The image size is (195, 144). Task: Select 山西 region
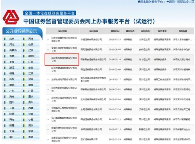pos(30,45)
